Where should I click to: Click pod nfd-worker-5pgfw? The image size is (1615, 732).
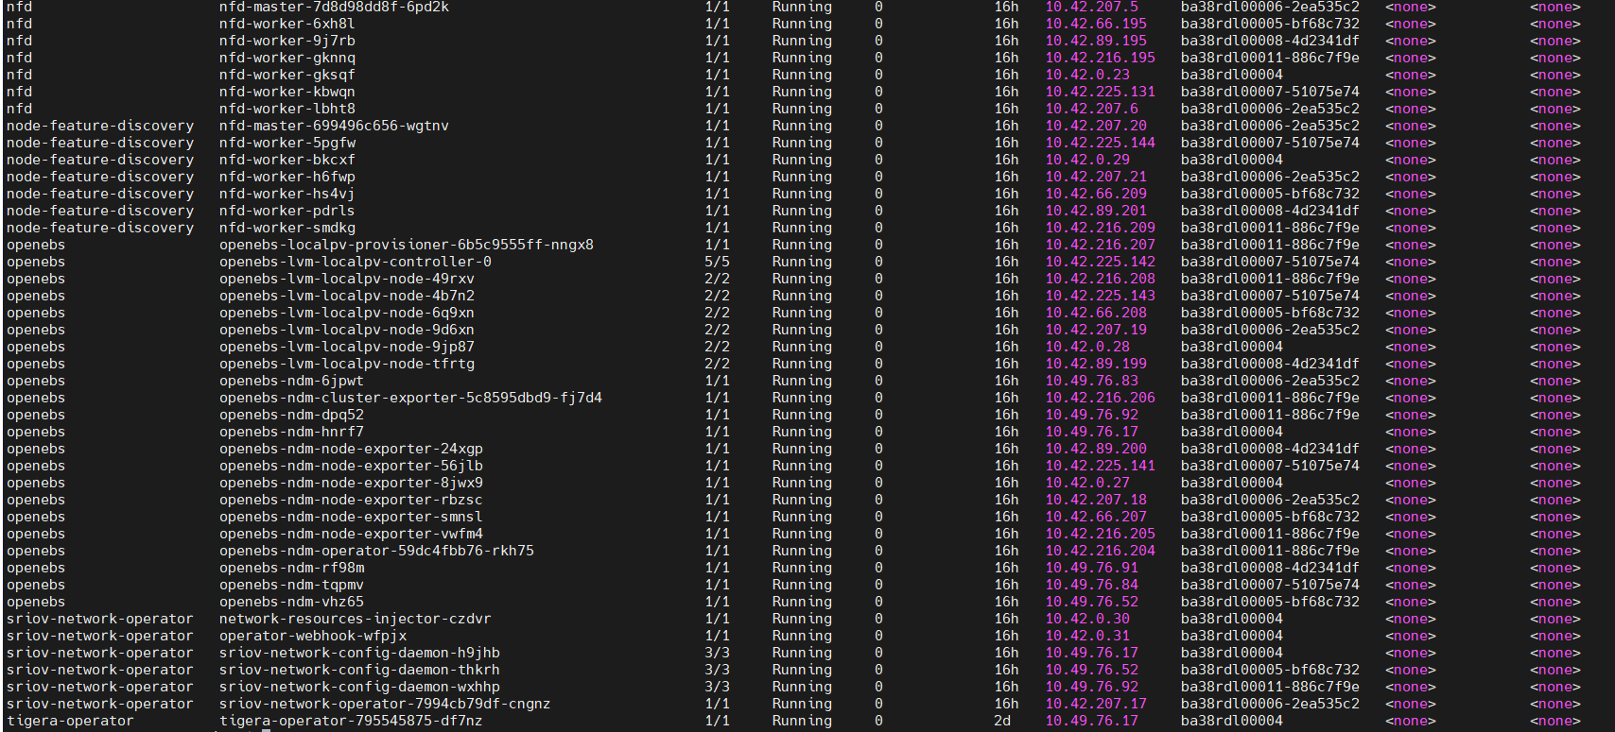(x=287, y=143)
